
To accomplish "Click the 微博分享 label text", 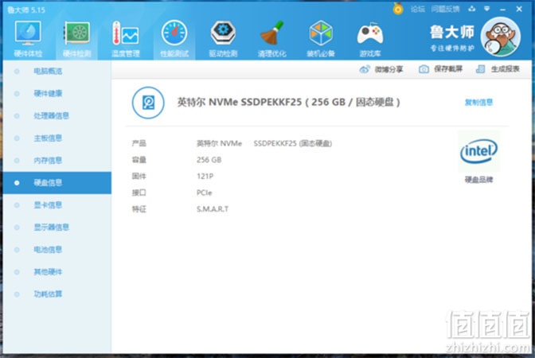I will click(389, 69).
